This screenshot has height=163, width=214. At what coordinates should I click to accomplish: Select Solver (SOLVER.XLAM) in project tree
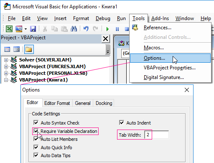(x=45, y=60)
